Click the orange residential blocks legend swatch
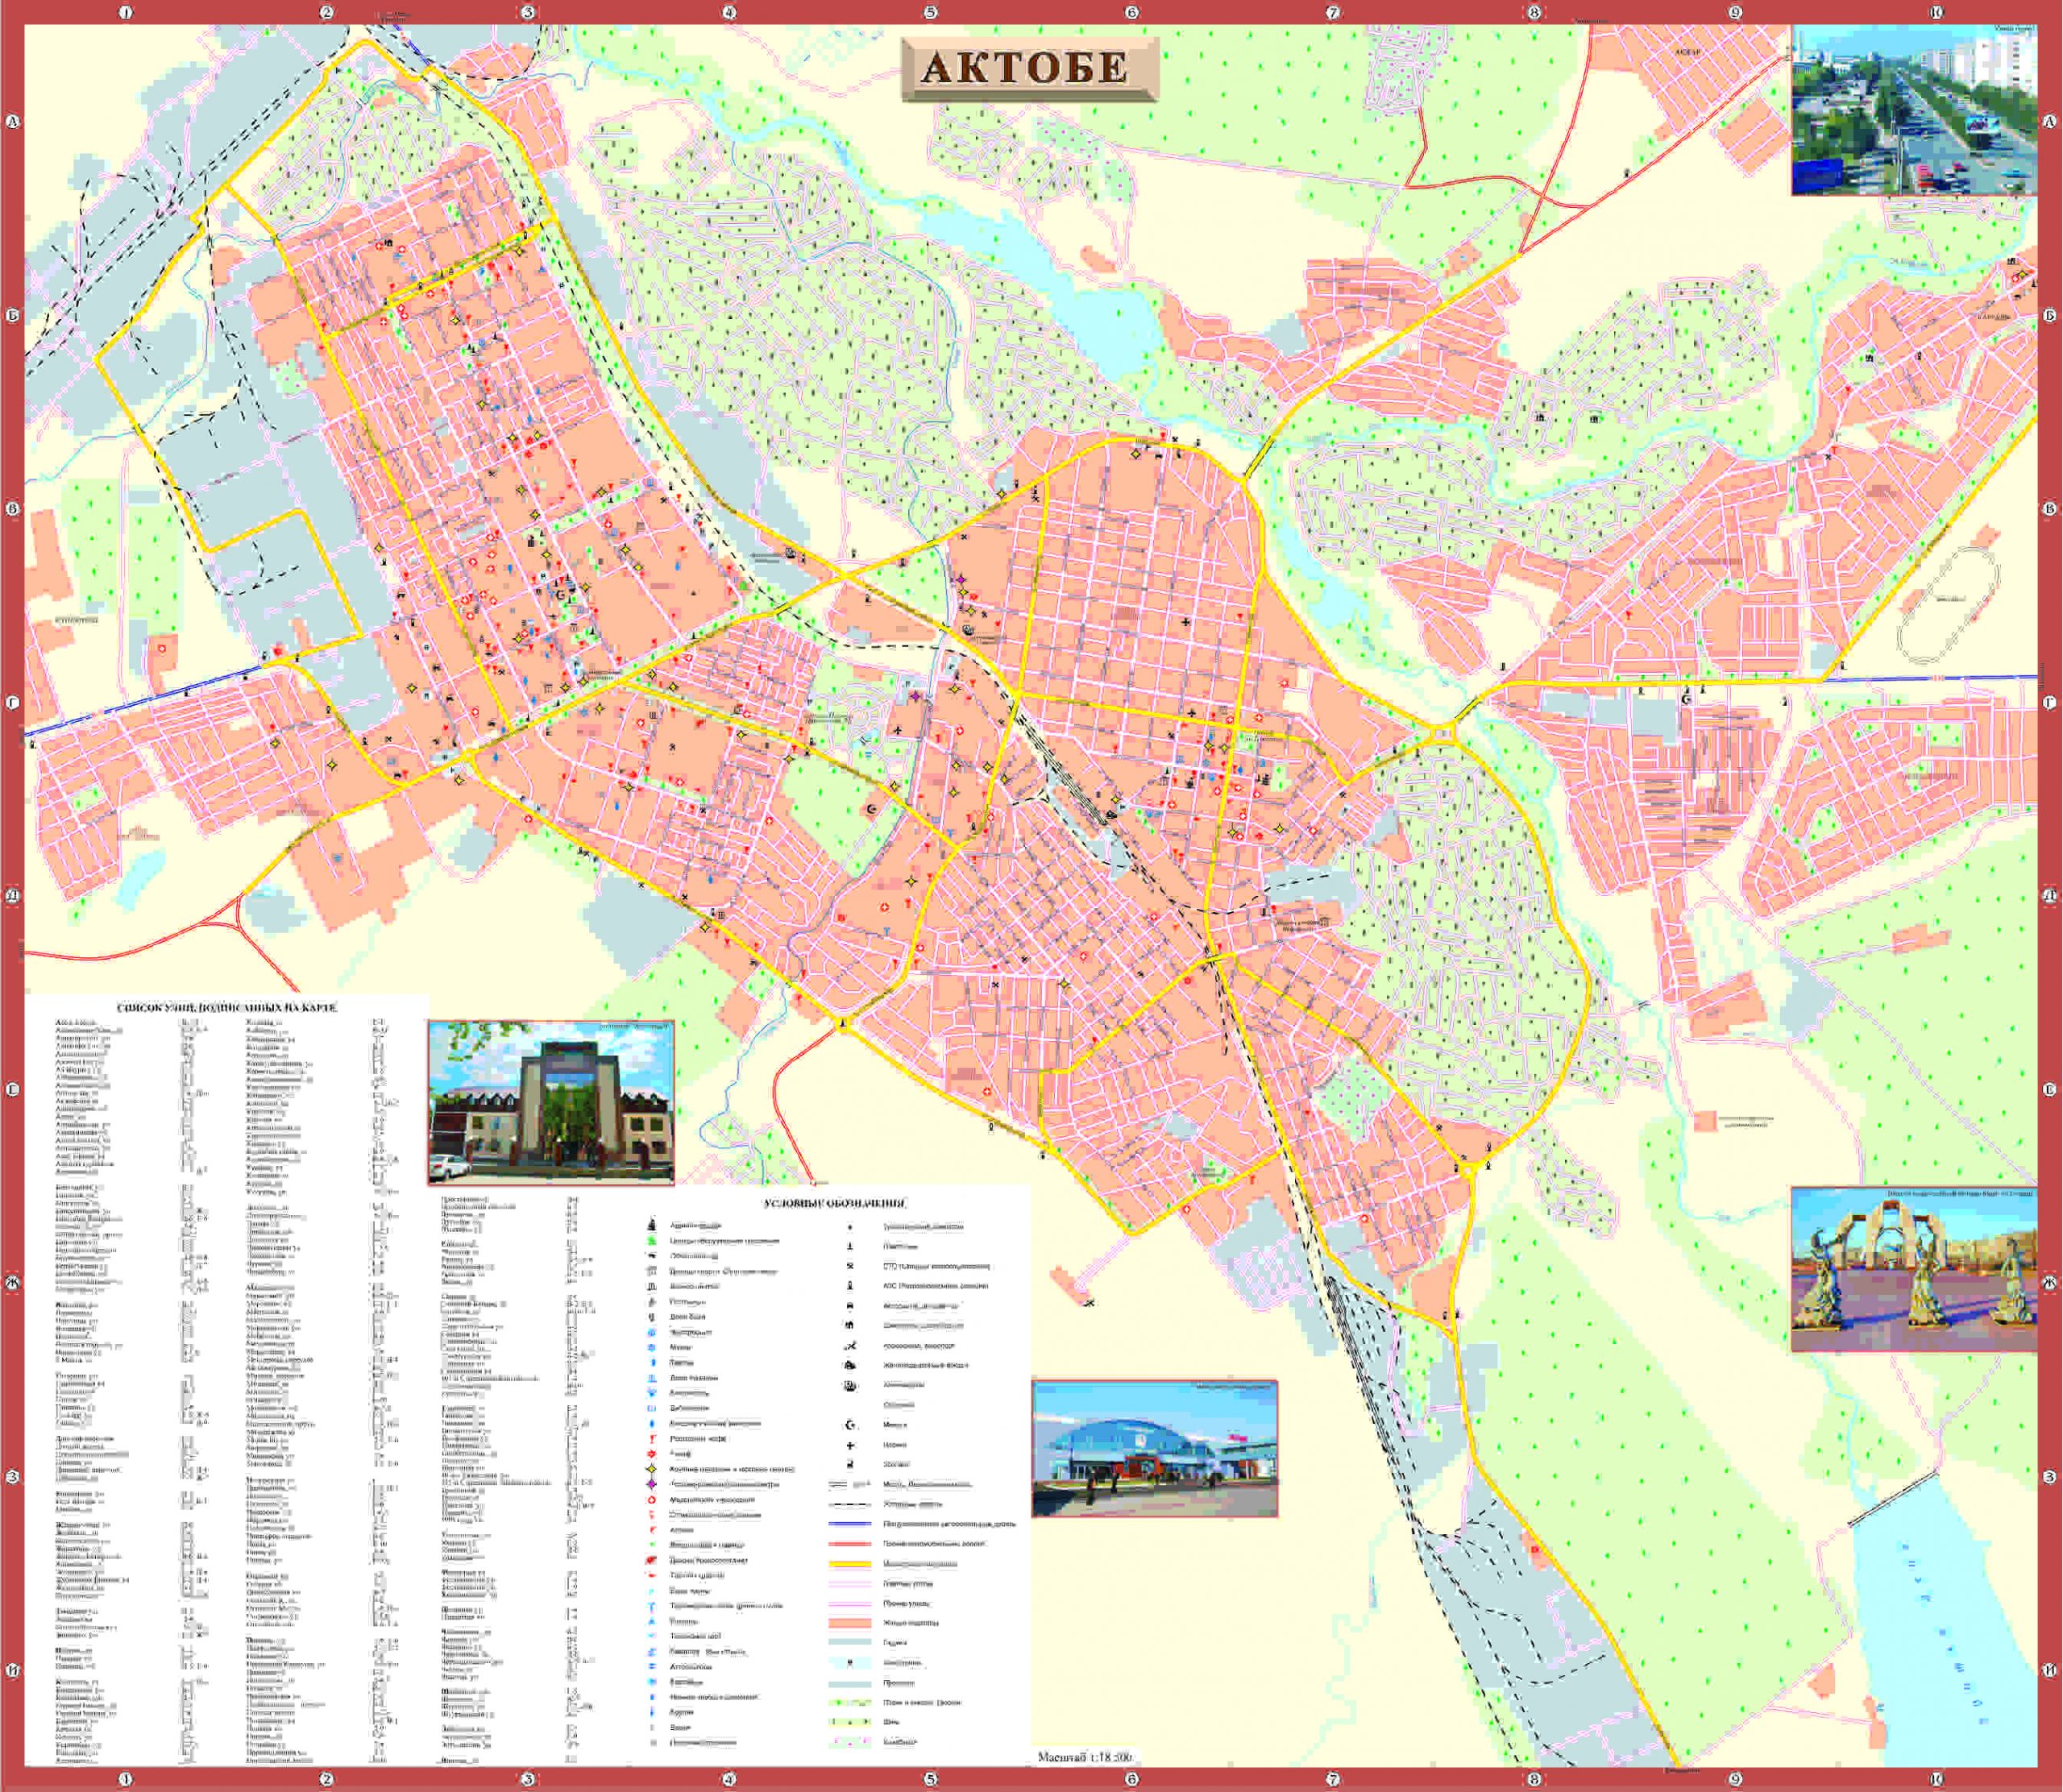Screen dimensions: 2063x1792 point(850,1623)
